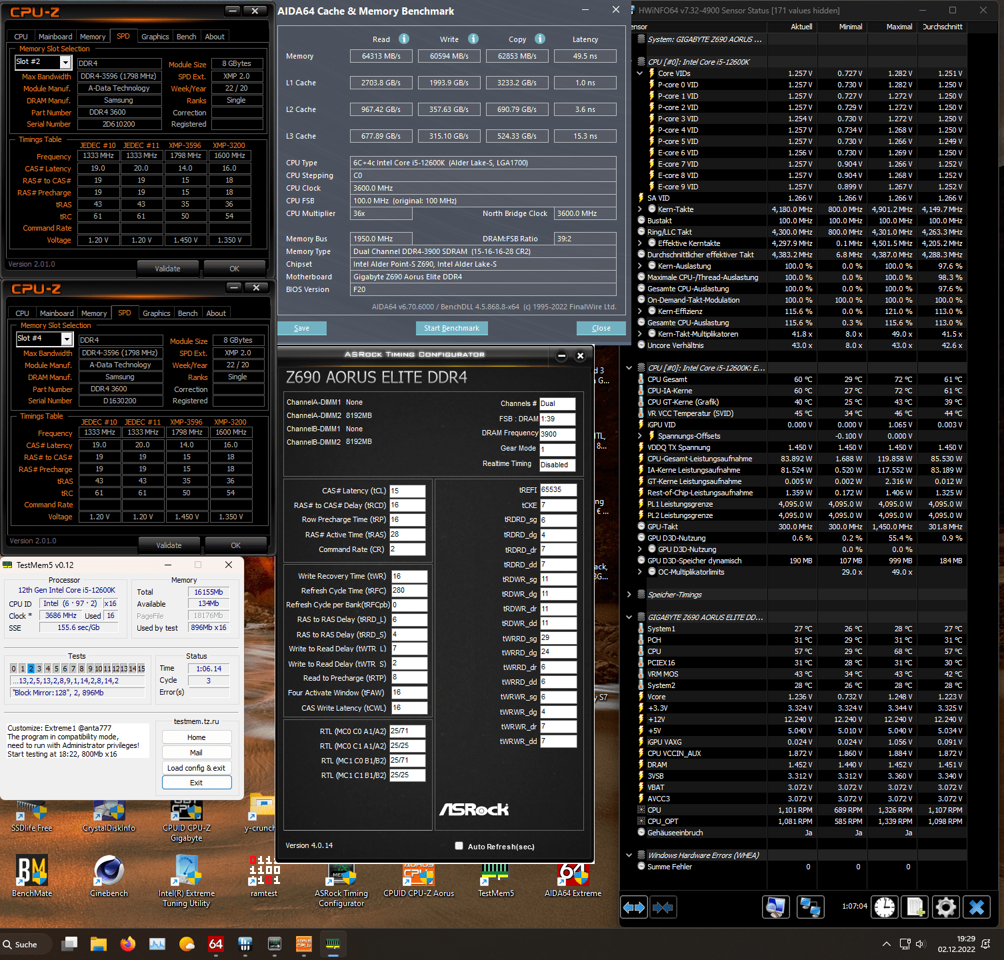Open Task View on the taskbar

tap(69, 944)
